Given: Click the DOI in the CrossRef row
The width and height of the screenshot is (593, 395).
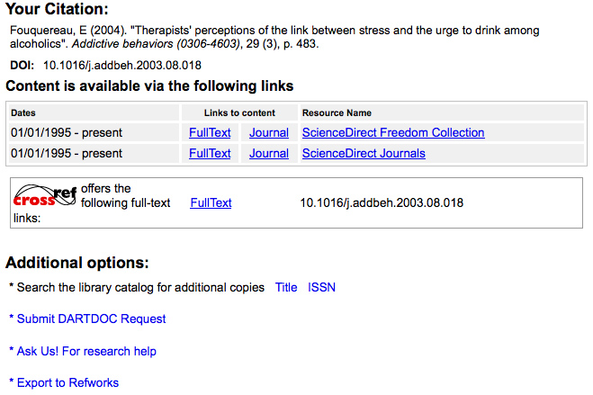Looking at the screenshot, I should point(382,202).
